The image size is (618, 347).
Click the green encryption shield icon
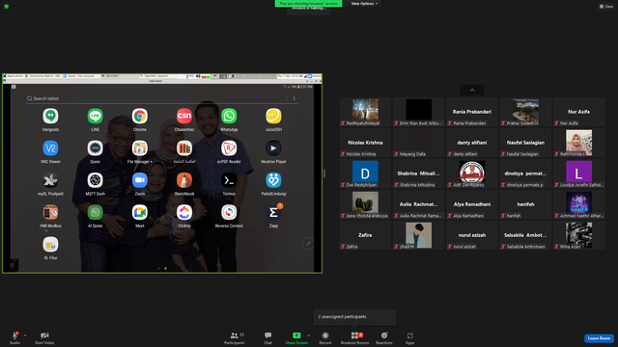7,7
